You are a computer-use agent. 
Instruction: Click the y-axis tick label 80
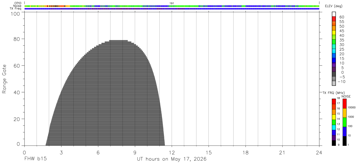(x=17, y=39)
